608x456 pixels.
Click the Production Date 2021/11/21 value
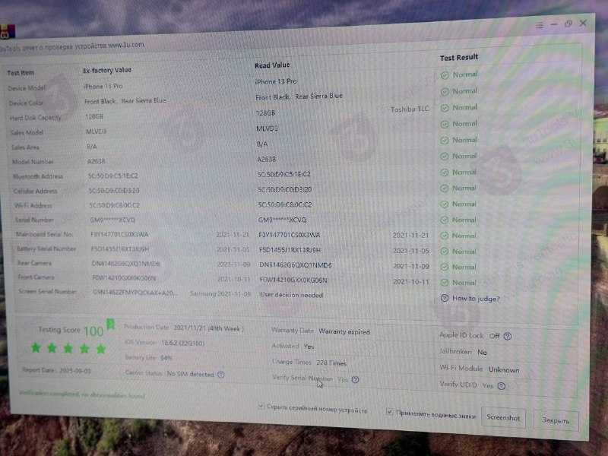(208, 329)
